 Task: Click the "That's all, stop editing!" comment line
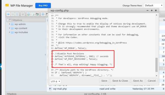click(83, 64)
